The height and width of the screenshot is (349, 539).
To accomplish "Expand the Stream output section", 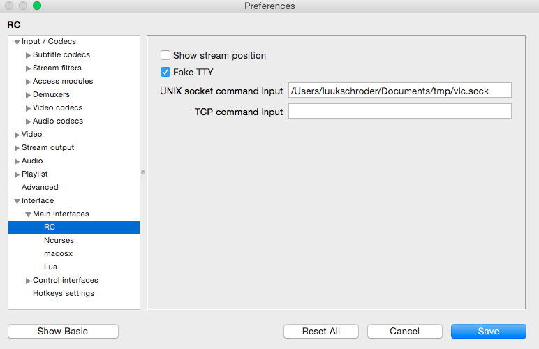I will click(x=17, y=148).
